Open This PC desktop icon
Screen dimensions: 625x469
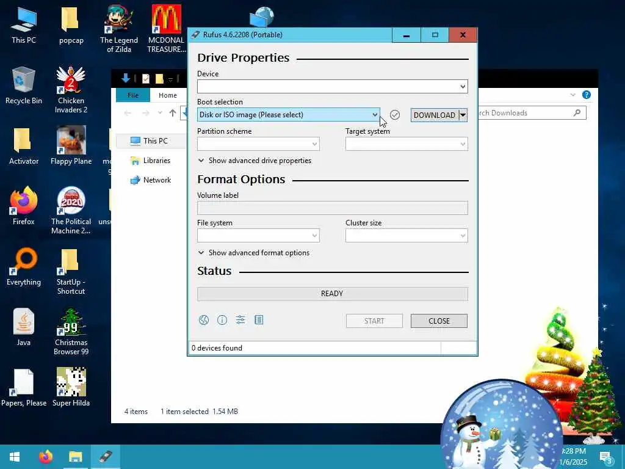(x=24, y=24)
